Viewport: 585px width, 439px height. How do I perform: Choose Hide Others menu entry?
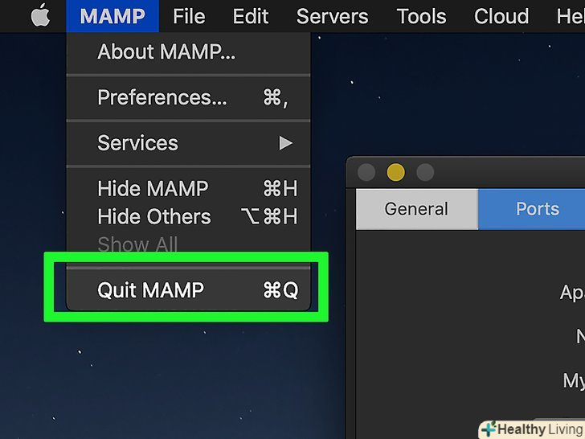click(x=154, y=216)
